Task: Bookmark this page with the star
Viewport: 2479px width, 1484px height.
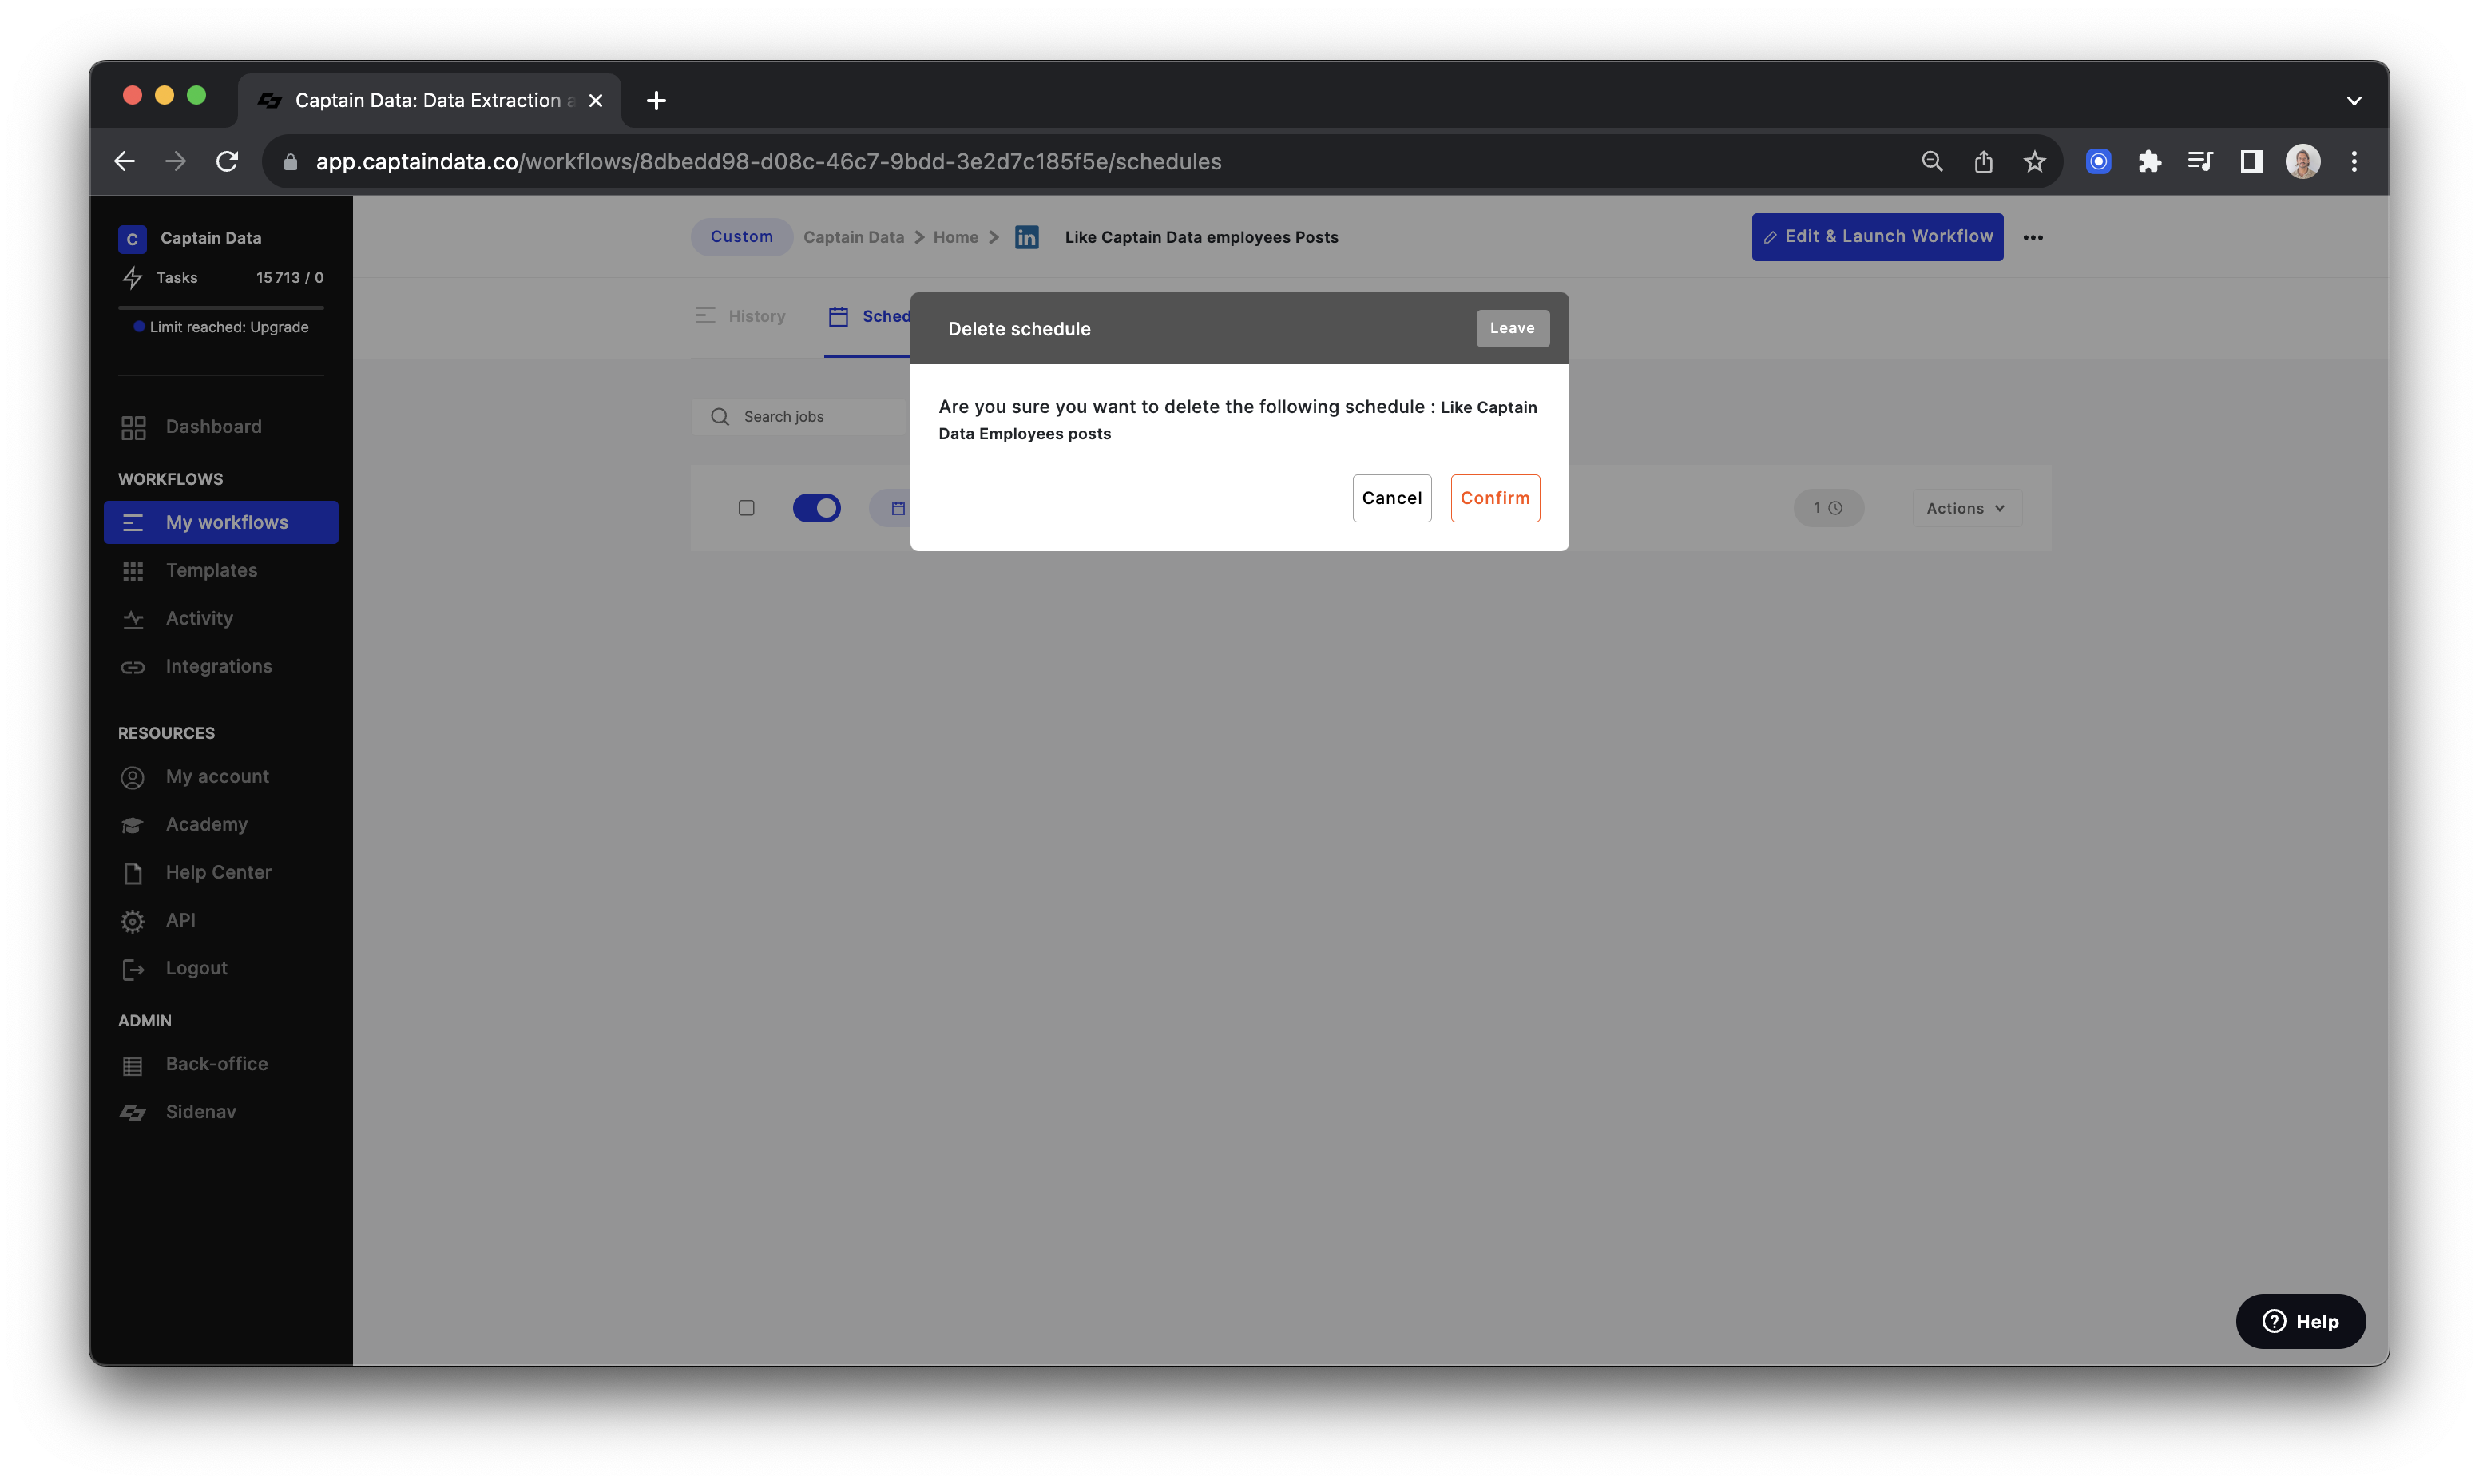Action: coord(2034,161)
